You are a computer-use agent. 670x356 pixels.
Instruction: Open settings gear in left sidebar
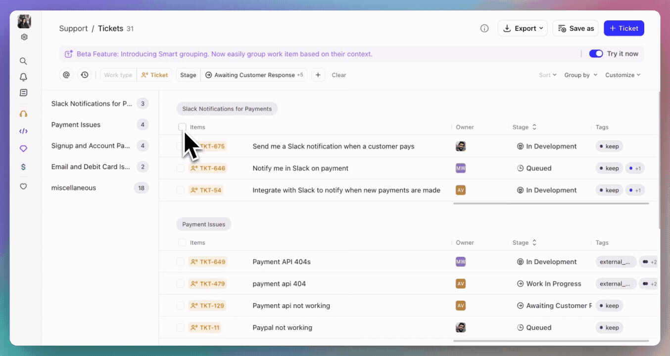tap(24, 37)
